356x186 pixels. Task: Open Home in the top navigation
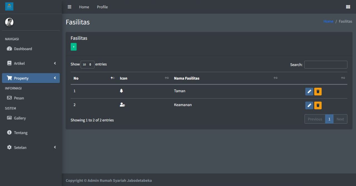[84, 7]
